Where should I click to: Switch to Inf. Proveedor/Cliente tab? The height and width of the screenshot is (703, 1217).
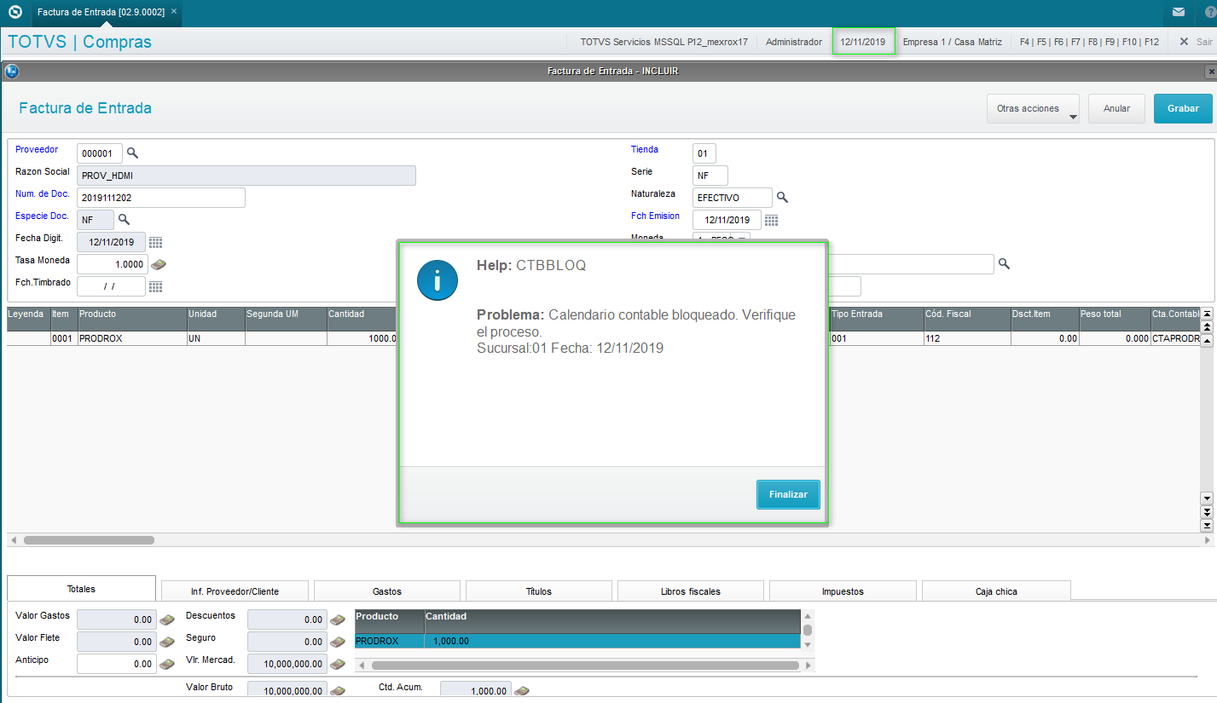tap(235, 591)
